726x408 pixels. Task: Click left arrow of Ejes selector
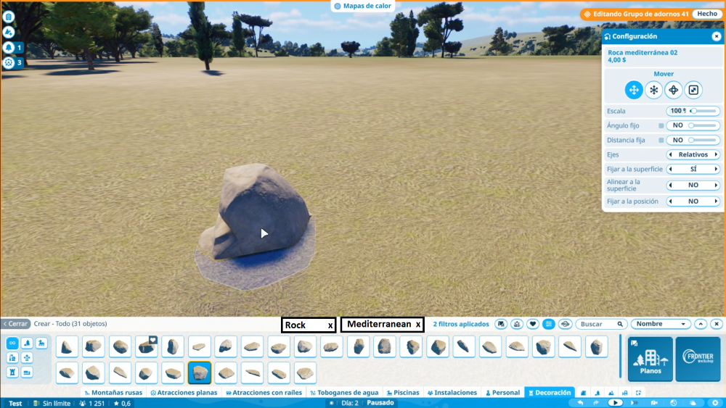(x=670, y=155)
